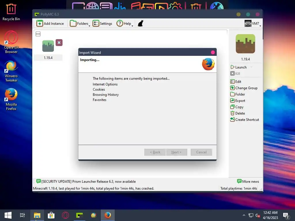Screen dimensions: 295x221
Task: Click the Back button in Import Wizard
Action: [x=155, y=152]
